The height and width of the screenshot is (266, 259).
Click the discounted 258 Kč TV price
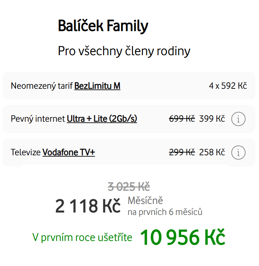212,153
